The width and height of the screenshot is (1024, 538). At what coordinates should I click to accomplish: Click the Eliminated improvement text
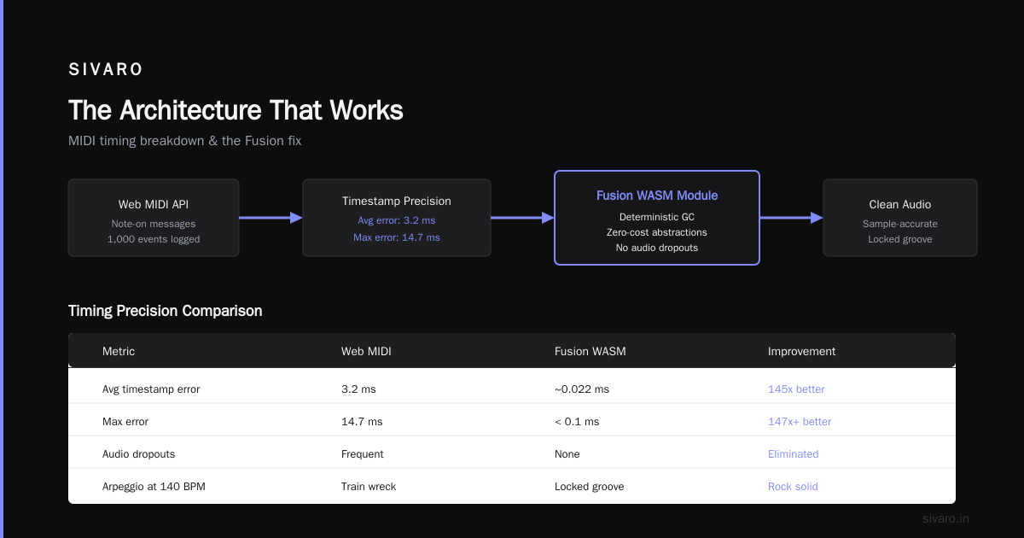click(x=794, y=453)
